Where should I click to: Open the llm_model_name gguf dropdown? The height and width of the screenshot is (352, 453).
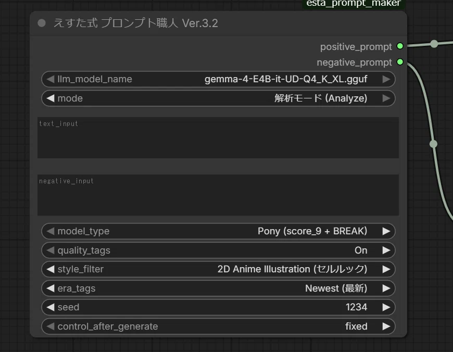click(218, 79)
